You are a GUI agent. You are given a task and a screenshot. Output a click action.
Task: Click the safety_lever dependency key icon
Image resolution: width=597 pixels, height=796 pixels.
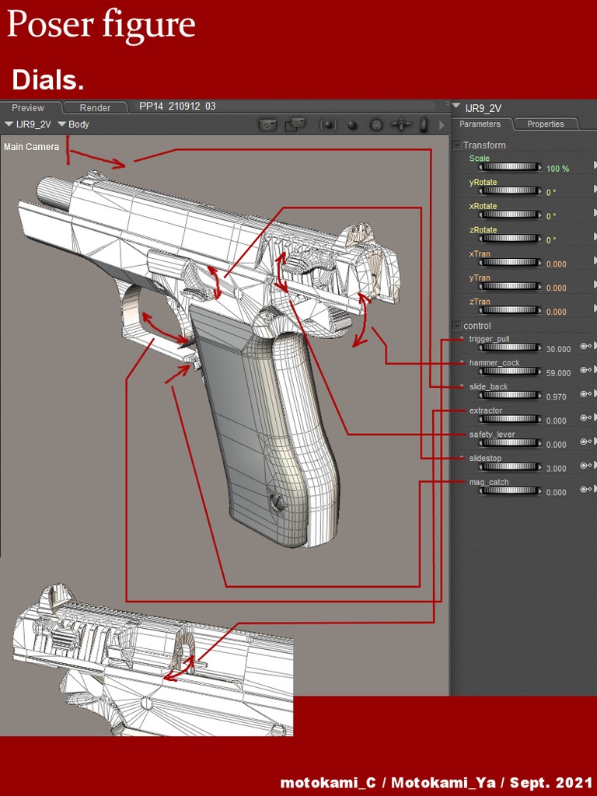[x=585, y=442]
